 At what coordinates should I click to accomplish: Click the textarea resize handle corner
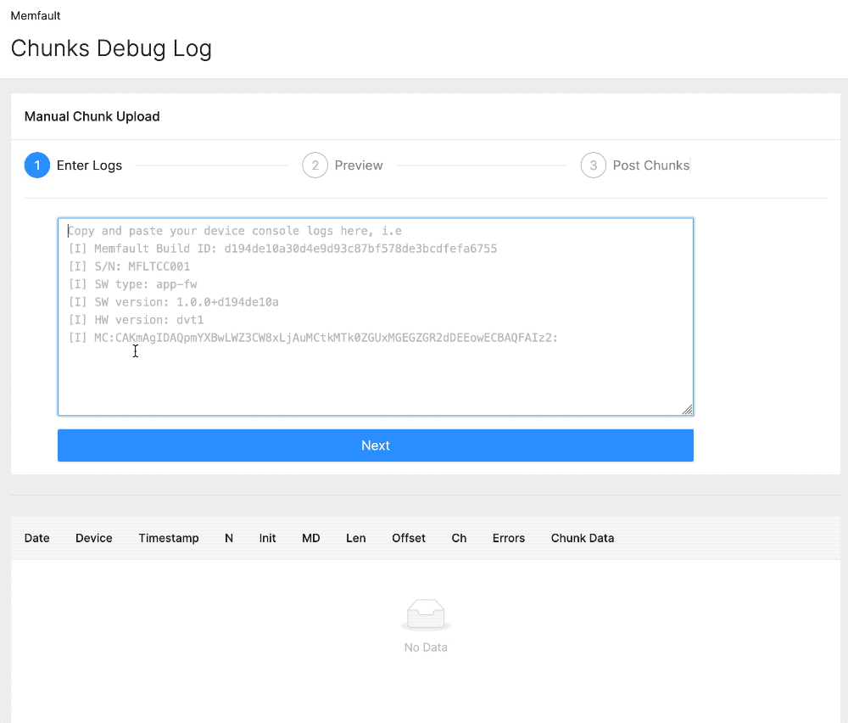click(687, 409)
